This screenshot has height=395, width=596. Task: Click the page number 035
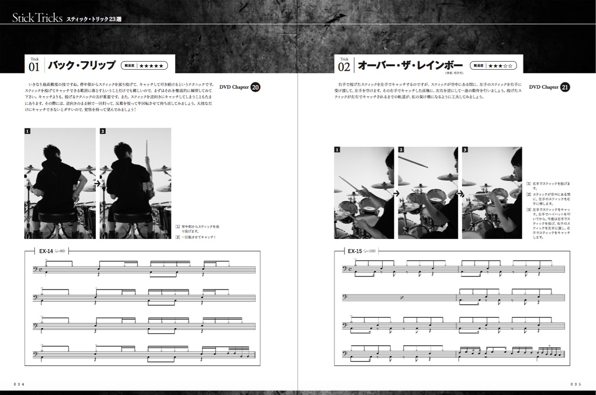pos(576,384)
